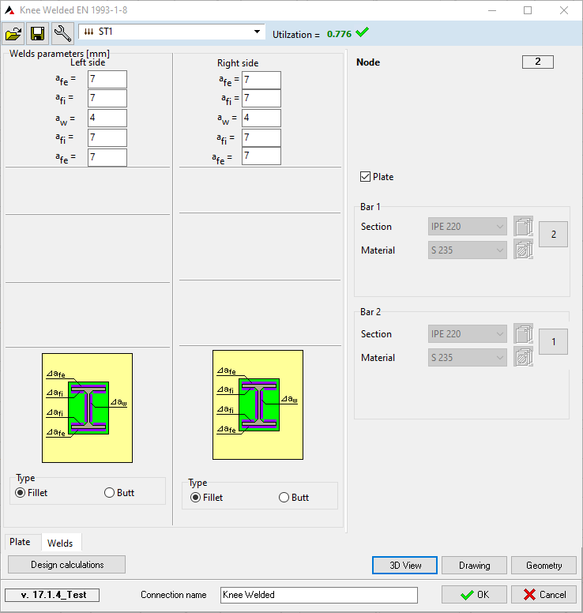Screen dimensions: 583x613
Task: Switch to the Welds tab
Action: pos(60,543)
